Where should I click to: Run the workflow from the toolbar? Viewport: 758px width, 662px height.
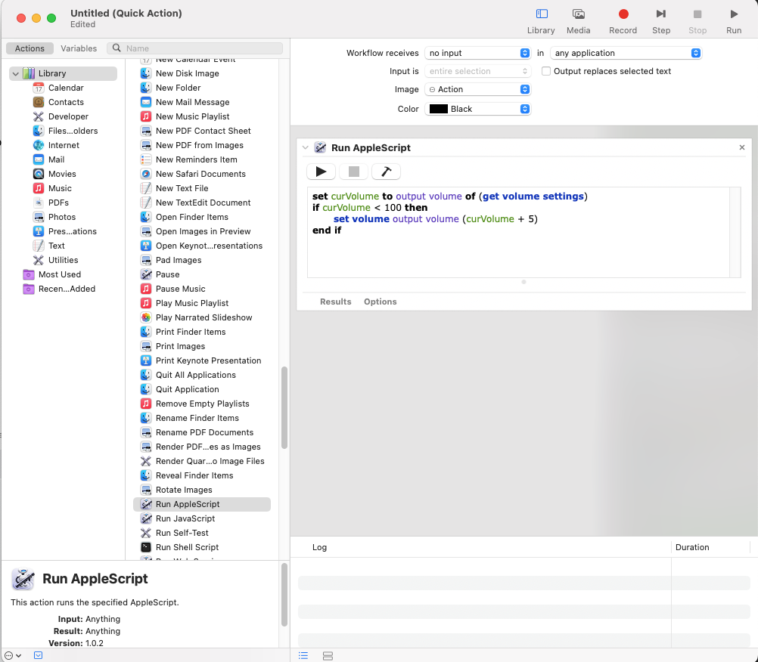tap(733, 21)
